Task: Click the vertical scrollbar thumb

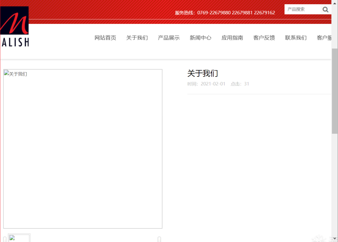Action: pyautogui.click(x=335, y=91)
